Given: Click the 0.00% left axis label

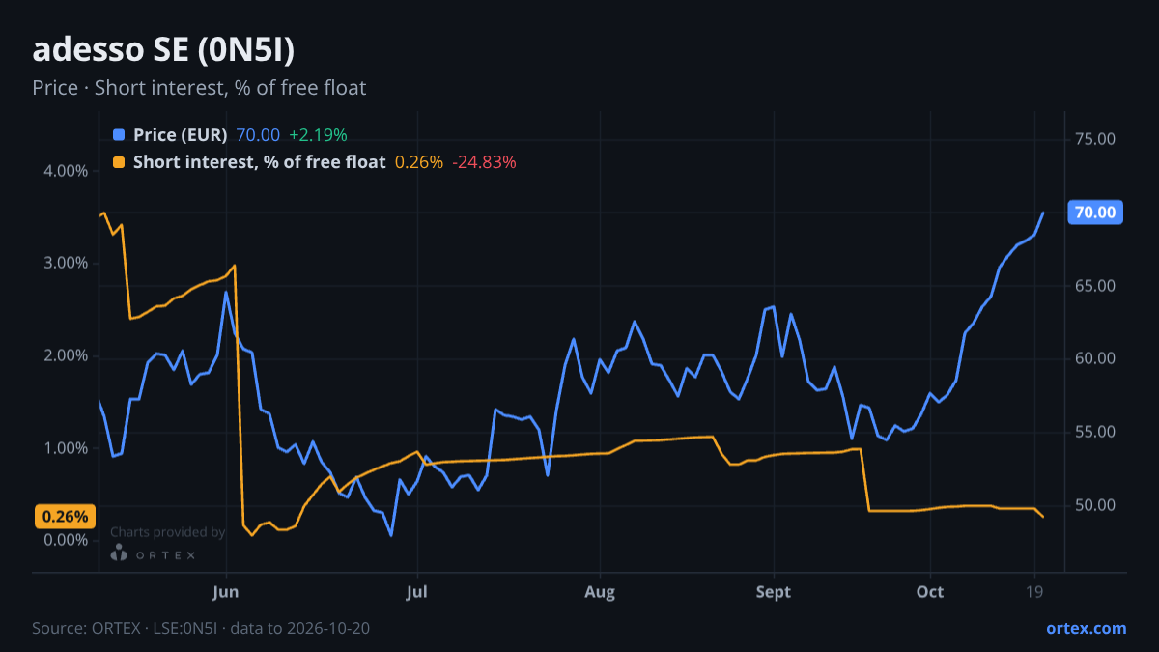Looking at the screenshot, I should [x=67, y=540].
